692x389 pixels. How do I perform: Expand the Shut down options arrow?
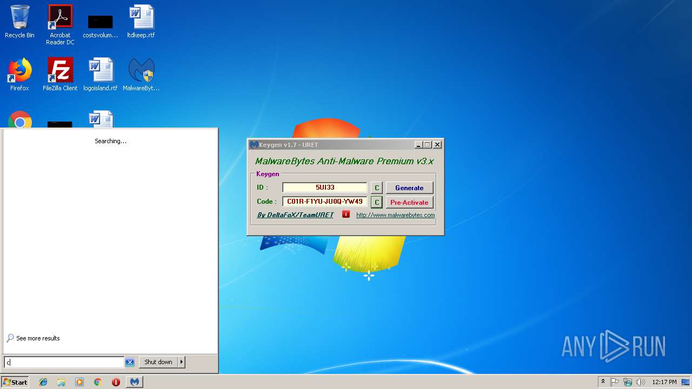pyautogui.click(x=182, y=362)
